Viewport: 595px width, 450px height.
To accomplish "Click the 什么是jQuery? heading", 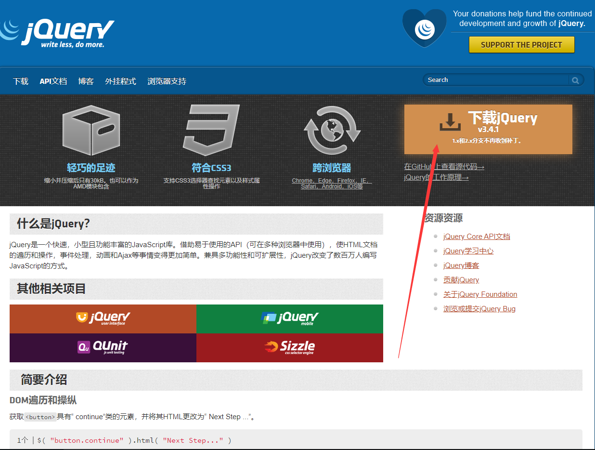I will [x=53, y=224].
